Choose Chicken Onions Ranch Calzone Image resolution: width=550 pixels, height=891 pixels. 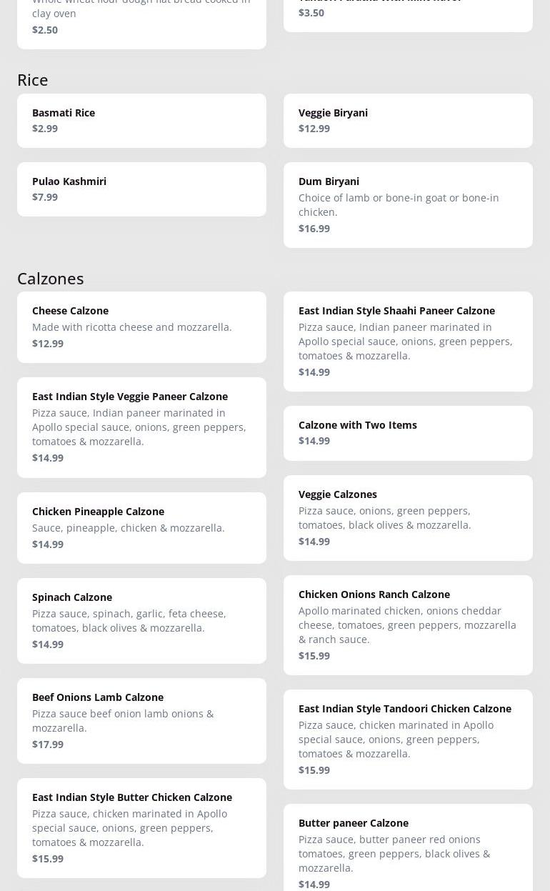pos(408,625)
